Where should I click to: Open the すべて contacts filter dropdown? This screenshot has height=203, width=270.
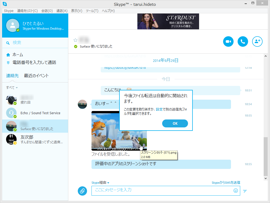pyautogui.click(x=12, y=88)
